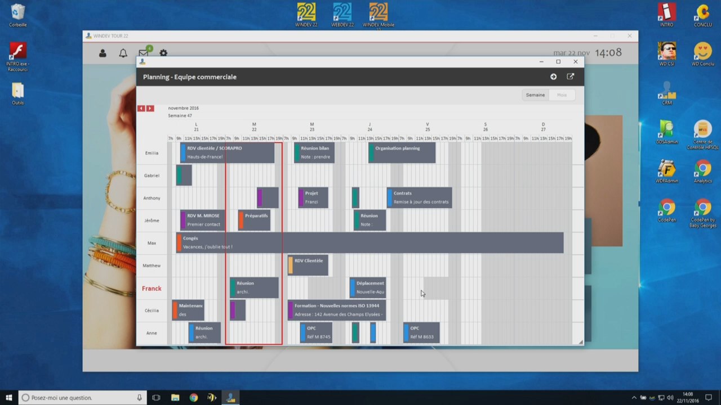Select Gabriel's Monday morning appointment

tap(184, 175)
